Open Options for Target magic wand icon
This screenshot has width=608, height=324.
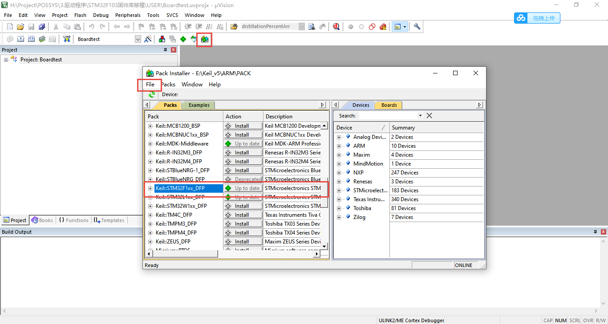click(148, 39)
